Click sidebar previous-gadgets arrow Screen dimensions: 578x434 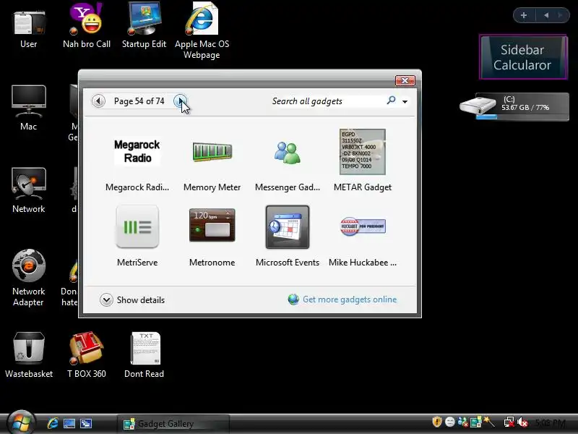pos(546,15)
